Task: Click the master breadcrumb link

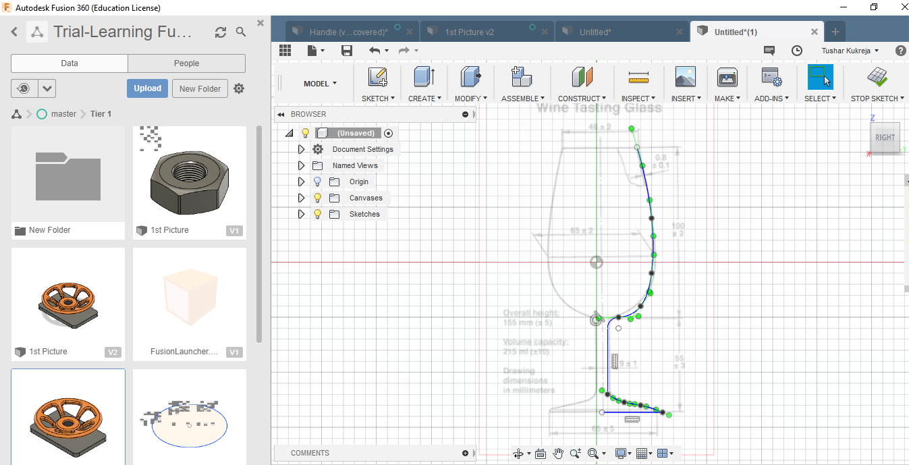Action: [x=63, y=114]
